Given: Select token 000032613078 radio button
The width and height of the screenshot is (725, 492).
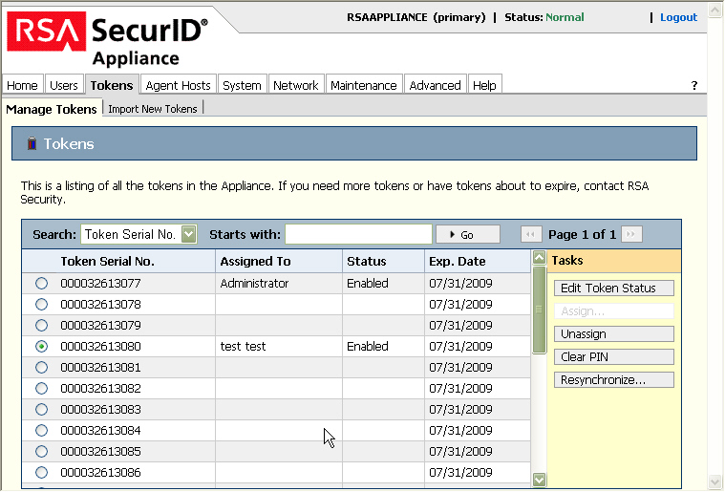Looking at the screenshot, I should point(42,304).
